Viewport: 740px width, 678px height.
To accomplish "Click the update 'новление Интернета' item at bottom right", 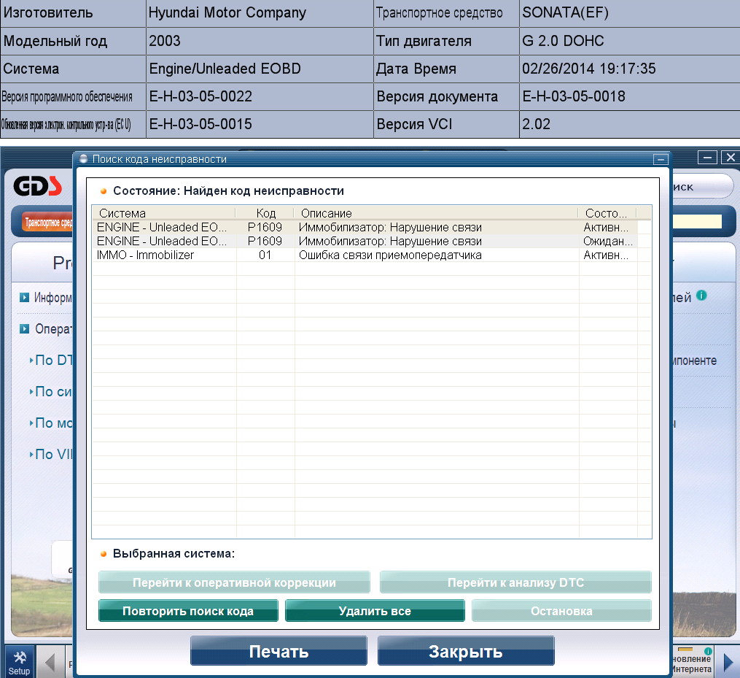I will pos(691,662).
